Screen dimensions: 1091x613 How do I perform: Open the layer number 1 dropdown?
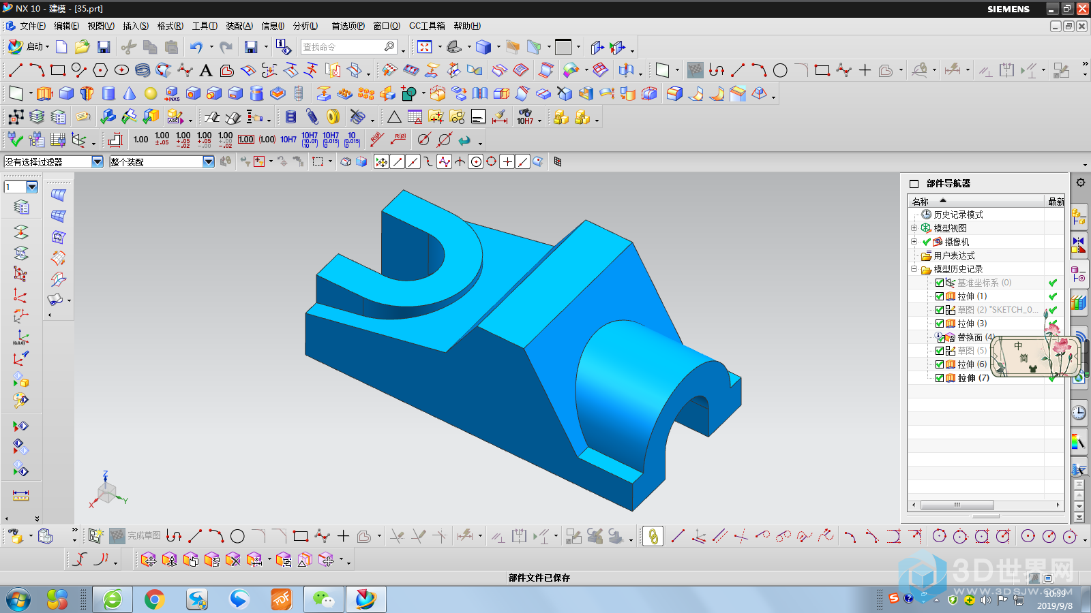(32, 187)
